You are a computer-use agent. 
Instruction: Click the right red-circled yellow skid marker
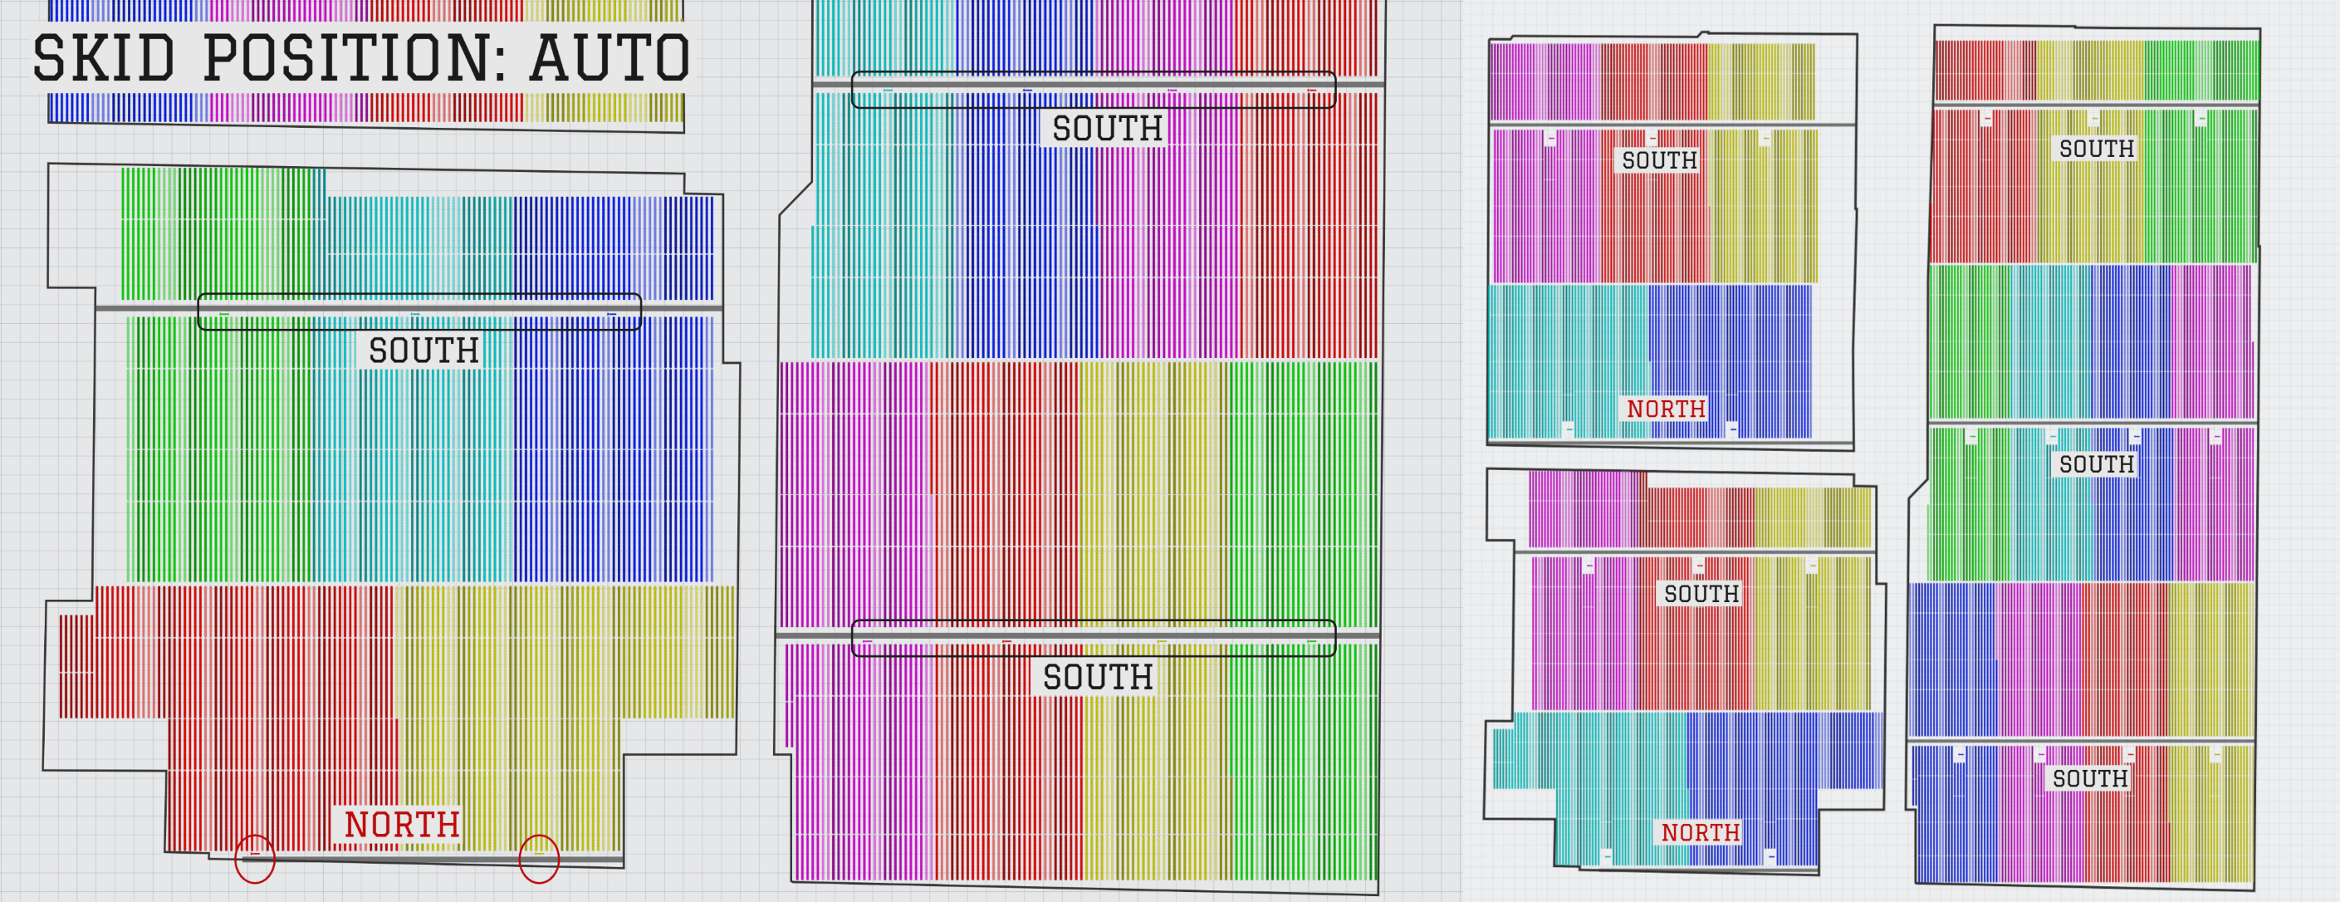point(539,854)
